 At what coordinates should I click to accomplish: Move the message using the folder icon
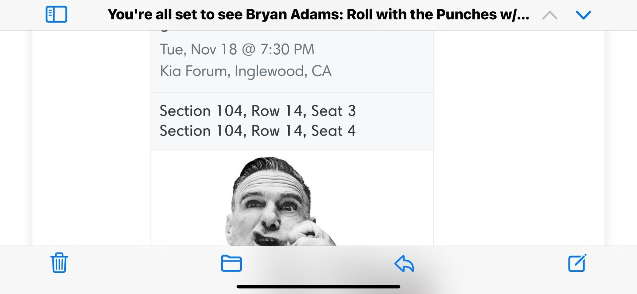click(231, 264)
